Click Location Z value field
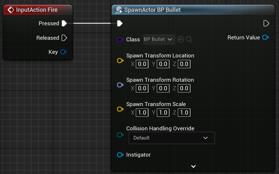 [184, 64]
